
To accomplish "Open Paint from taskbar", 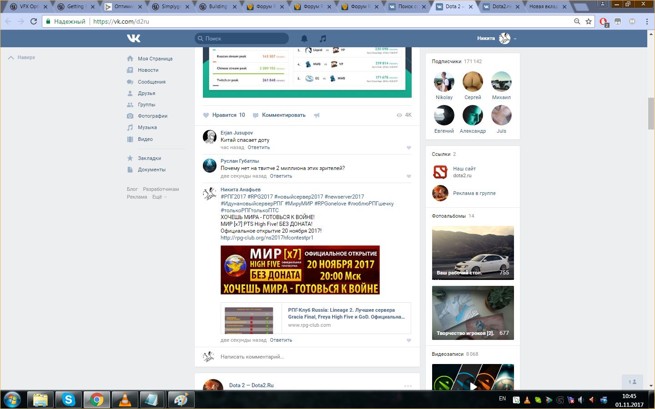I will click(x=181, y=400).
